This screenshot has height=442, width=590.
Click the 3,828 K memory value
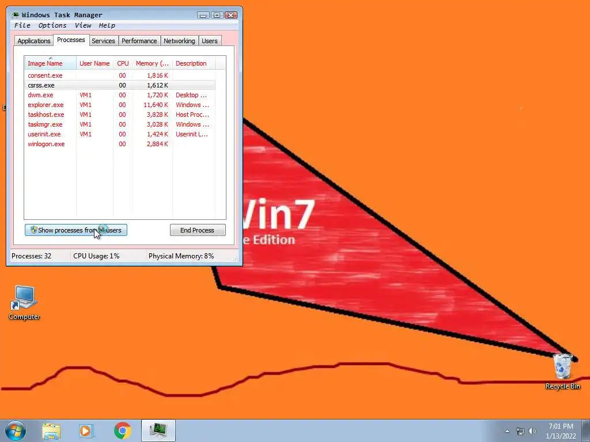[157, 115]
